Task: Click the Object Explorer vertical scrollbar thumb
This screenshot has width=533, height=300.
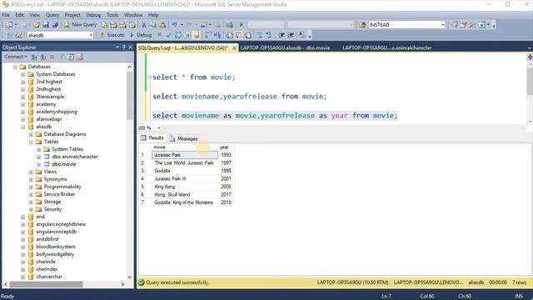Action: (x=130, y=95)
